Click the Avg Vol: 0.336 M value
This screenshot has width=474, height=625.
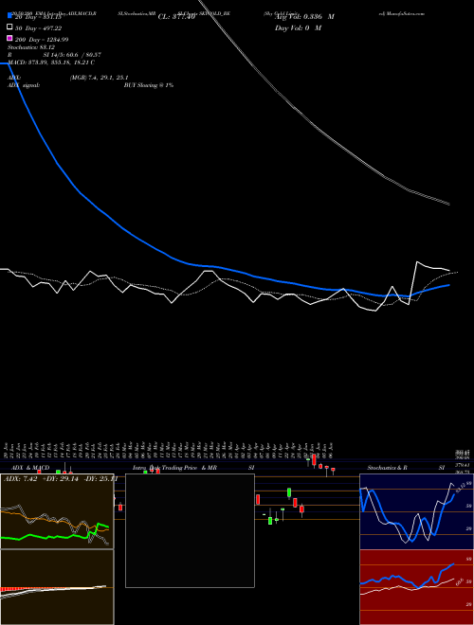[x=304, y=17]
